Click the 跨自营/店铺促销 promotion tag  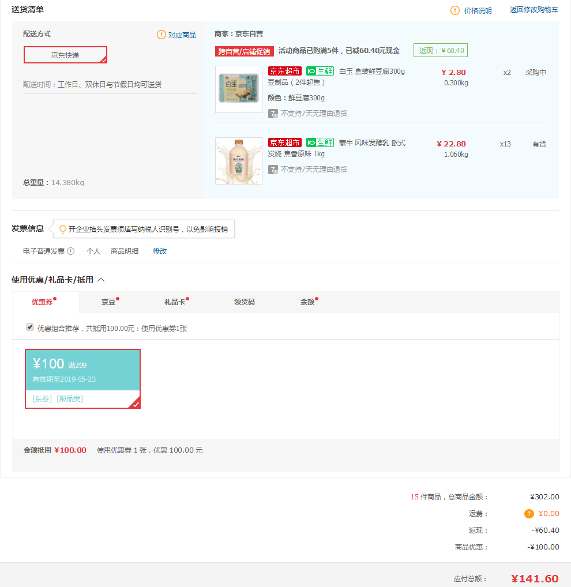coord(244,51)
